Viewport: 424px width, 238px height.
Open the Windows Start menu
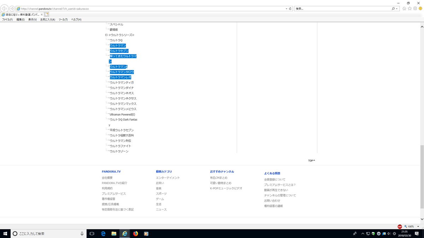[5, 233]
